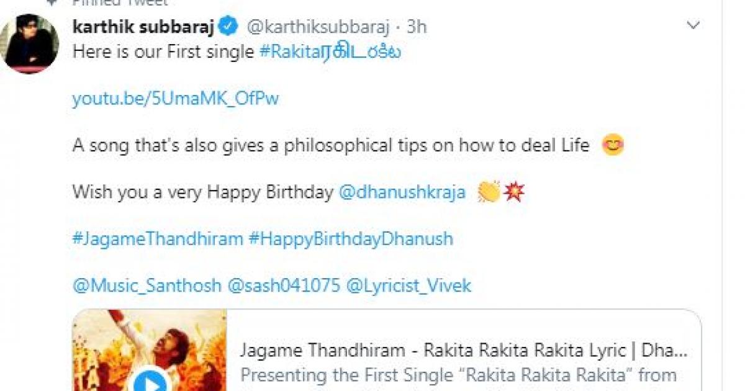Open the youtu.be/5UmaMK_OfPw link
The height and width of the screenshot is (391, 745).
pyautogui.click(x=176, y=99)
